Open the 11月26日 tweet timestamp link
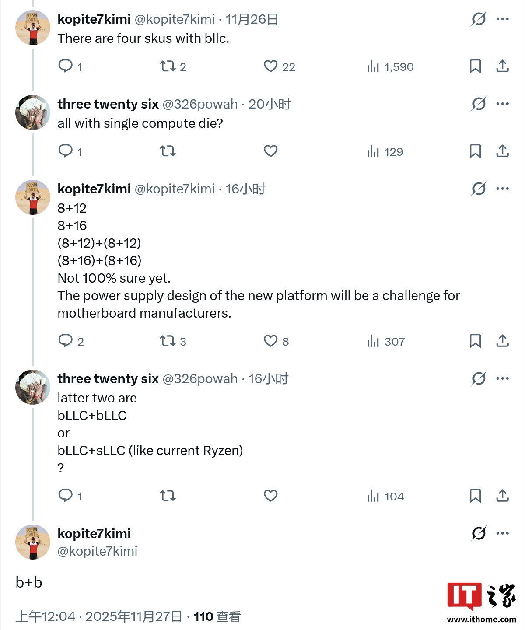The image size is (525, 630). [x=252, y=19]
